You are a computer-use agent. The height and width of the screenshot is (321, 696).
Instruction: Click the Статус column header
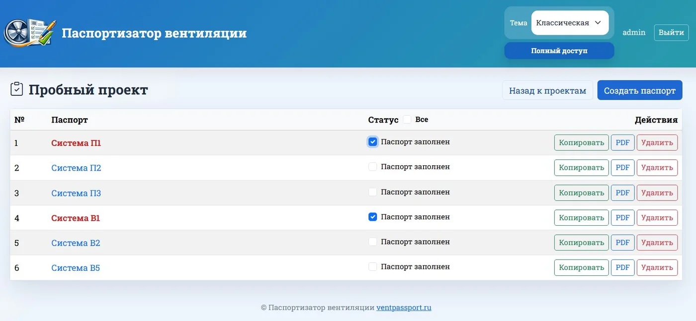point(383,120)
